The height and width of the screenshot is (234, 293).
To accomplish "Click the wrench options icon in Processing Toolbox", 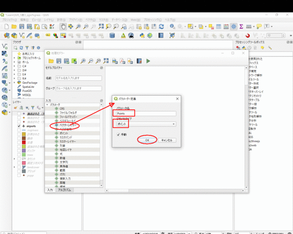I will pyautogui.click(x=270, y=48).
